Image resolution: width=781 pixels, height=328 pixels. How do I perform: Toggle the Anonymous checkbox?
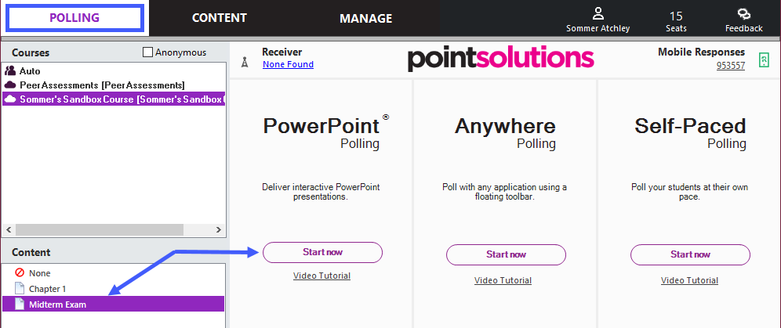147,52
